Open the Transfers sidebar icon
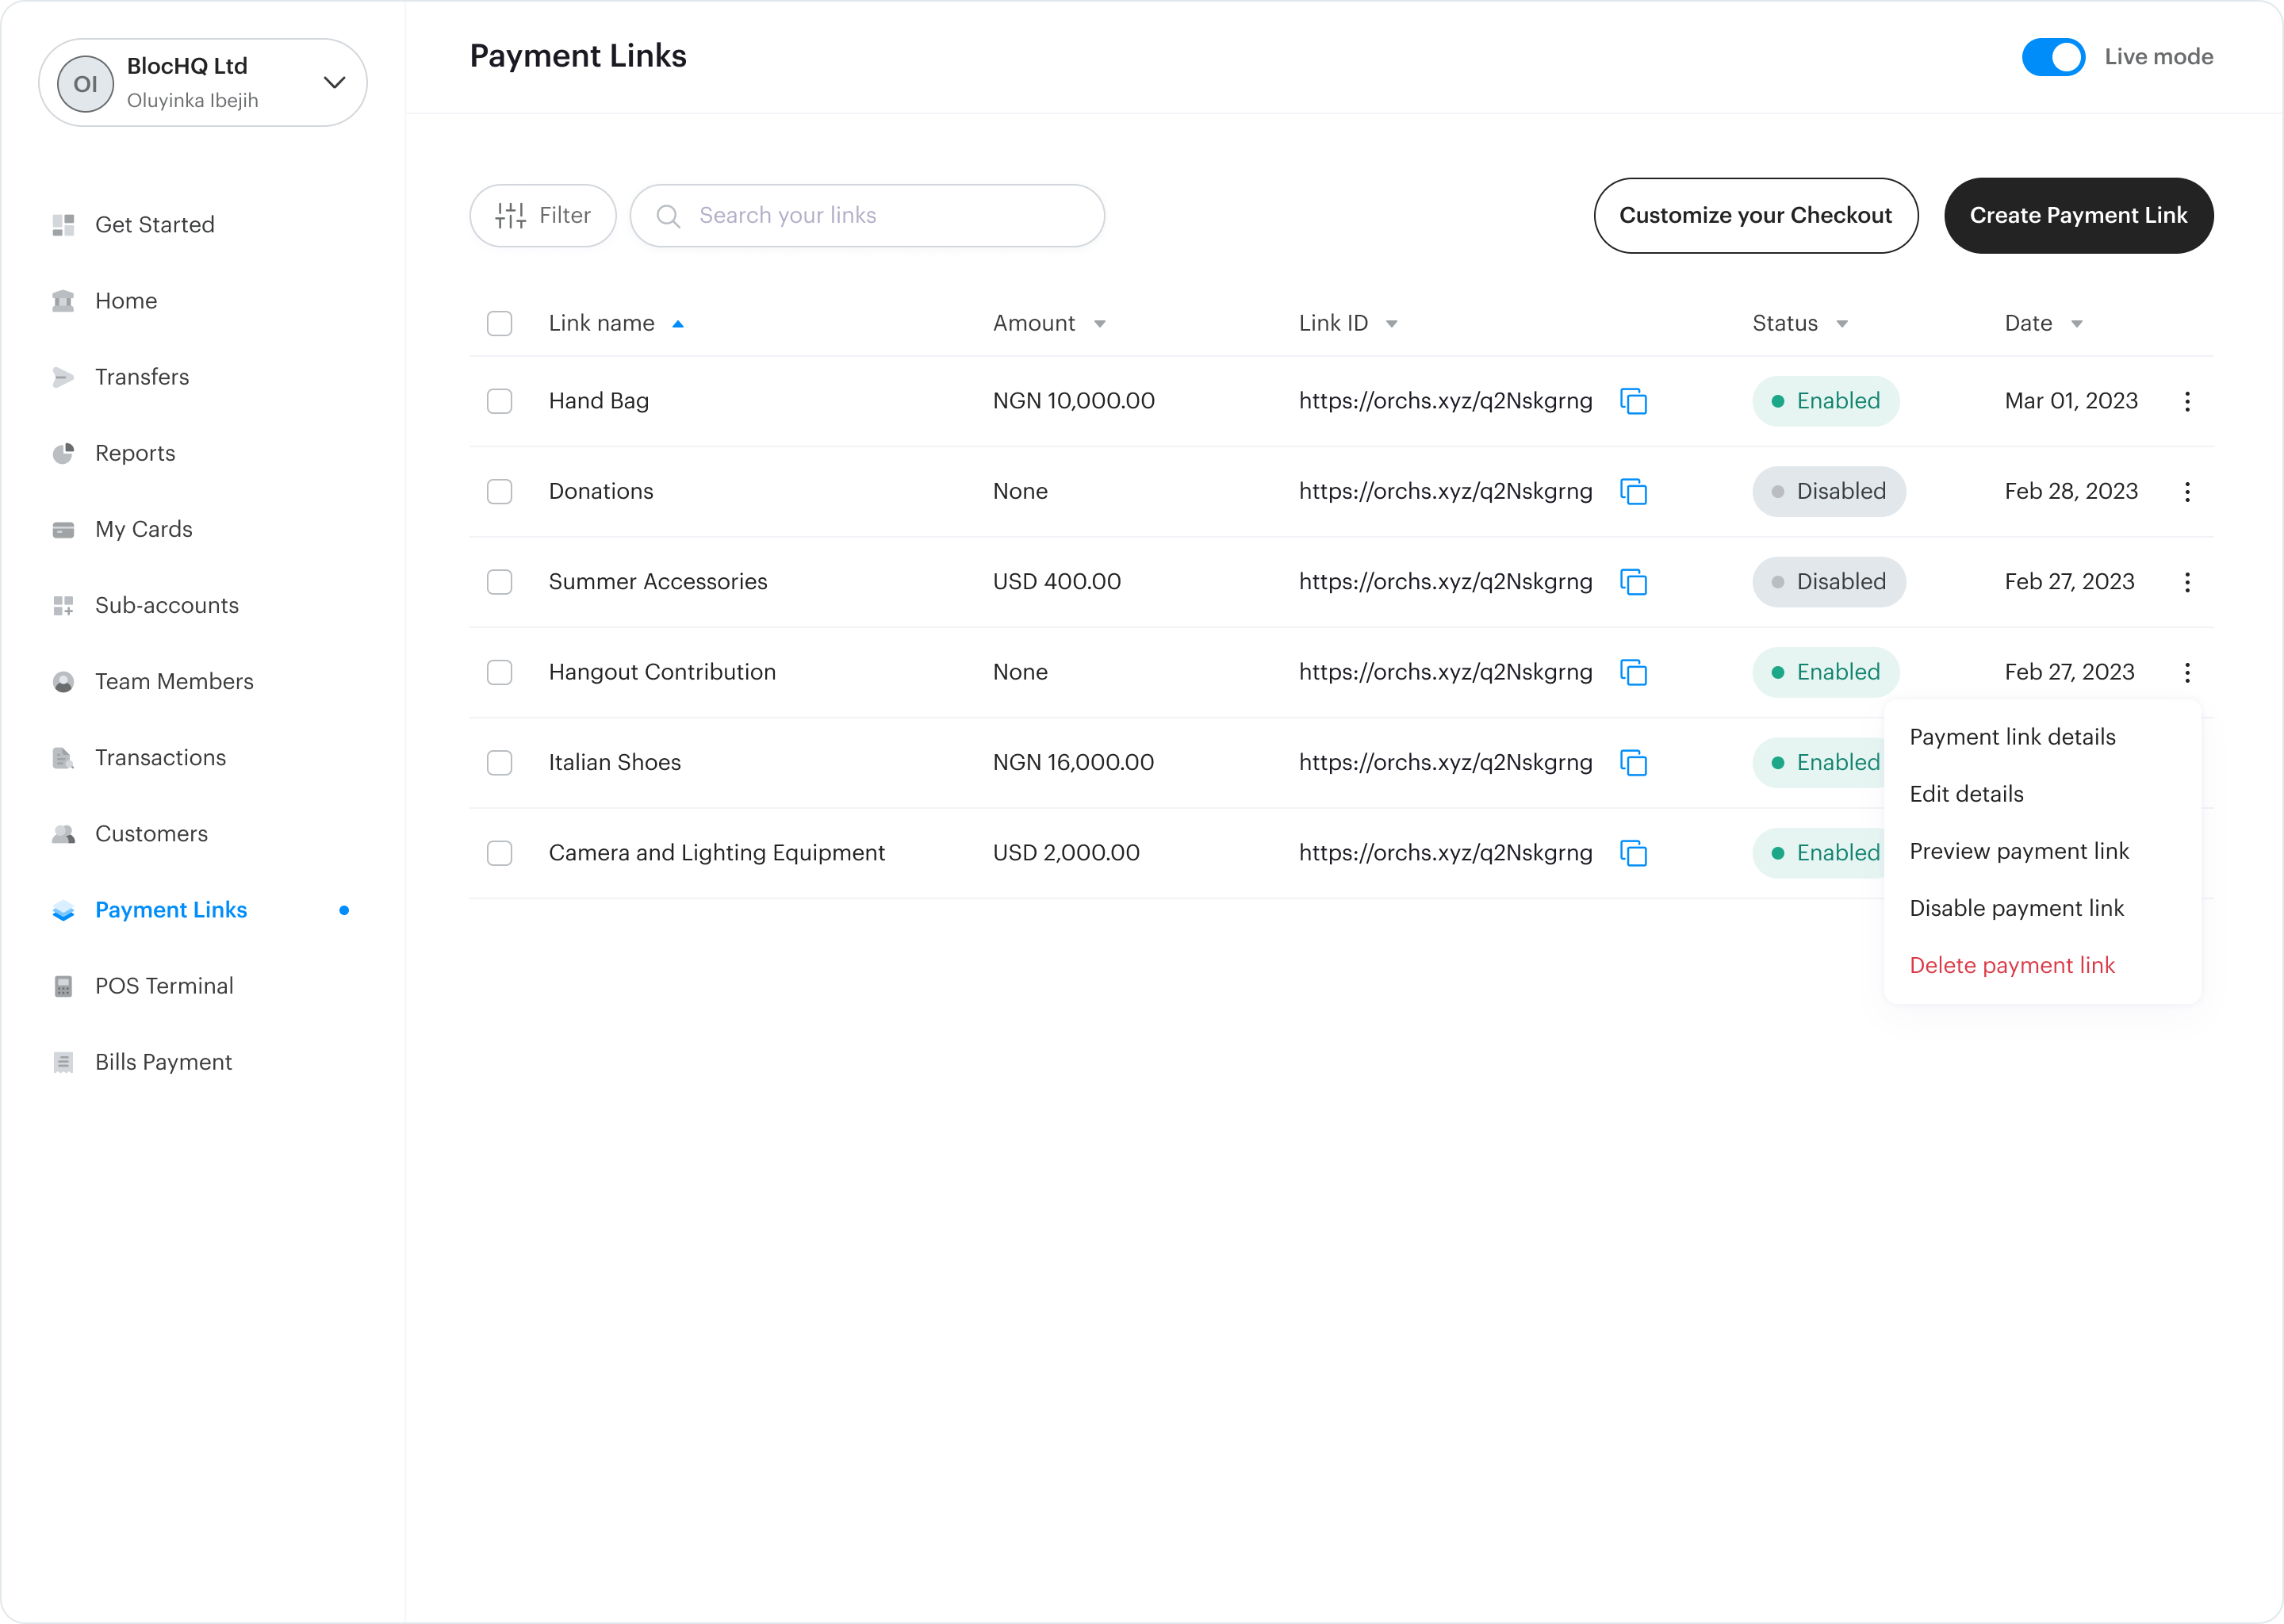This screenshot has height=1624, width=2284. pyautogui.click(x=63, y=377)
